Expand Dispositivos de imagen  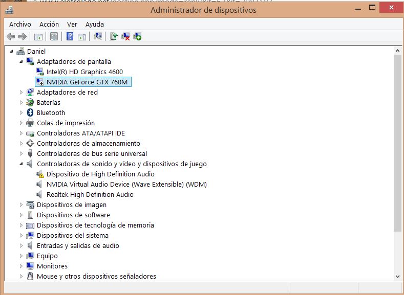tap(21, 205)
